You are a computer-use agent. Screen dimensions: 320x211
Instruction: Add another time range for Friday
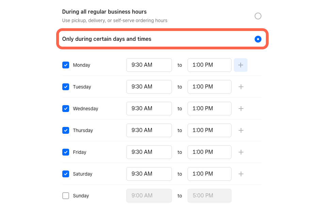241,152
